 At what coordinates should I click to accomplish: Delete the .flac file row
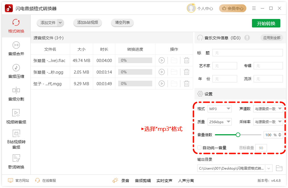(186, 60)
